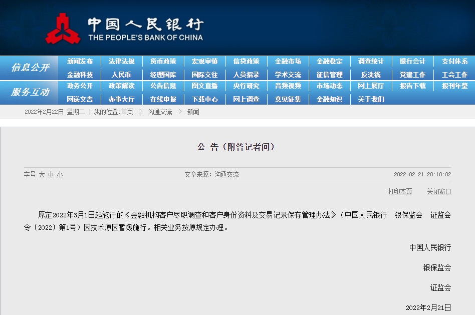Viewport: 475px width, 315px height.
Task: Go to 网上调查 section
Action: click(247, 99)
